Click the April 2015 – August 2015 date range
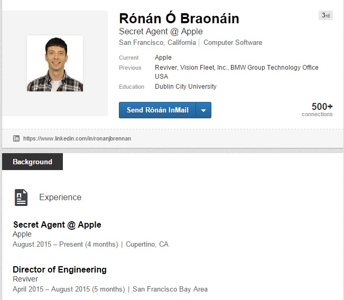The height and width of the screenshot is (300, 344). (69, 289)
